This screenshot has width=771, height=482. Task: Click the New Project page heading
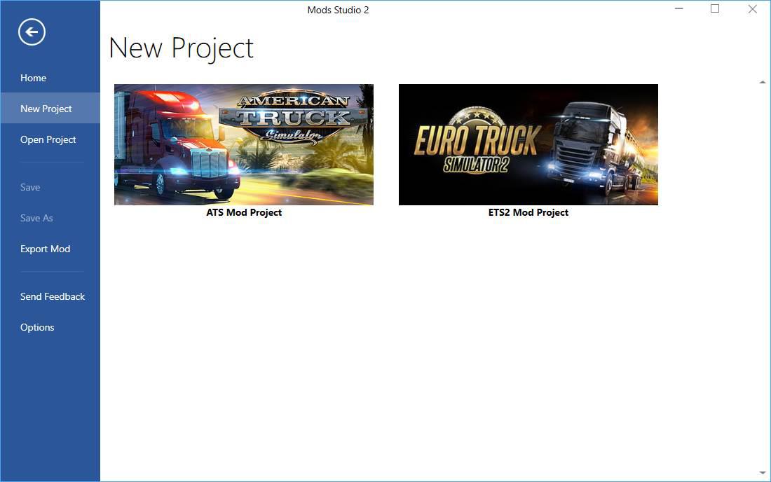point(181,48)
